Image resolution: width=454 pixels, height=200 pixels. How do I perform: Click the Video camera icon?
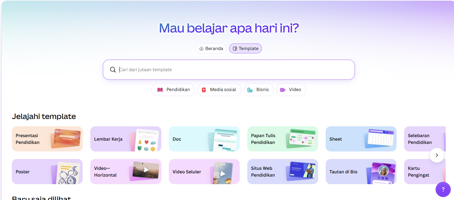pos(283,90)
